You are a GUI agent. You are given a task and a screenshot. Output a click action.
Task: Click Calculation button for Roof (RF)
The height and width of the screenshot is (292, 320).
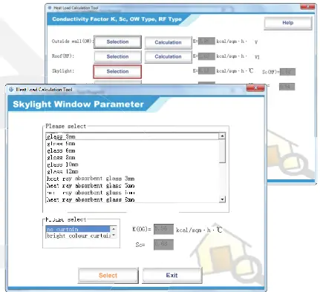tap(168, 56)
